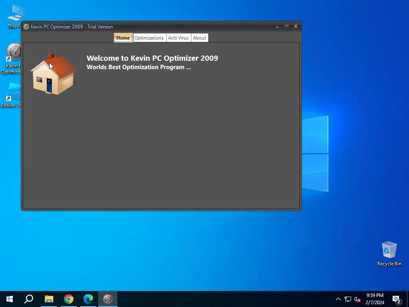The width and height of the screenshot is (409, 307).
Task: Open the clock showing 9:59 PM
Action: pyautogui.click(x=375, y=299)
